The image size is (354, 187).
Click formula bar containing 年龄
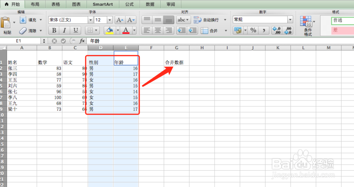coord(220,41)
